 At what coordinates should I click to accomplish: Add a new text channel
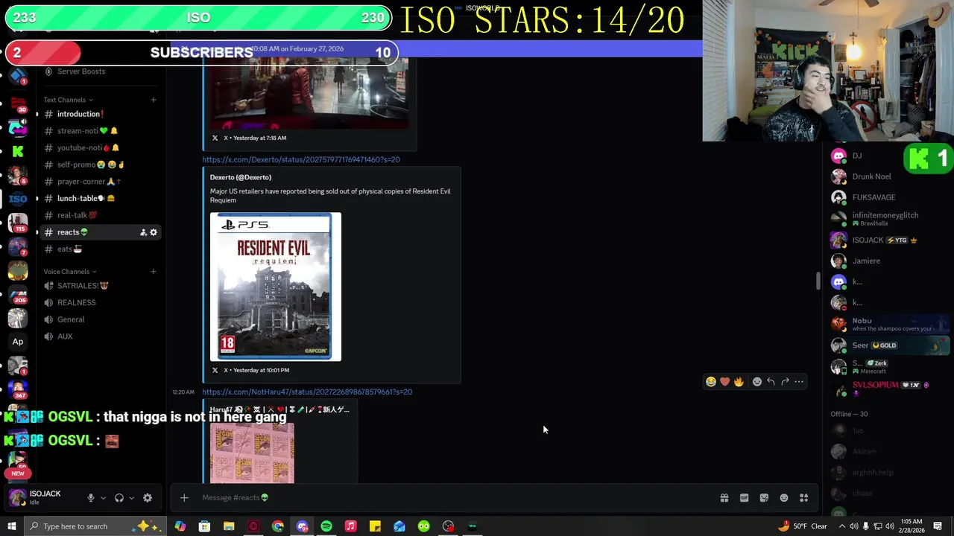(154, 100)
